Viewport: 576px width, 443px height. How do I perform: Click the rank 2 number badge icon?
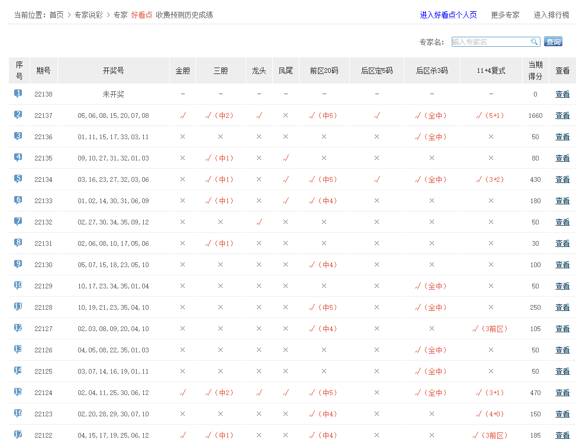tap(18, 115)
